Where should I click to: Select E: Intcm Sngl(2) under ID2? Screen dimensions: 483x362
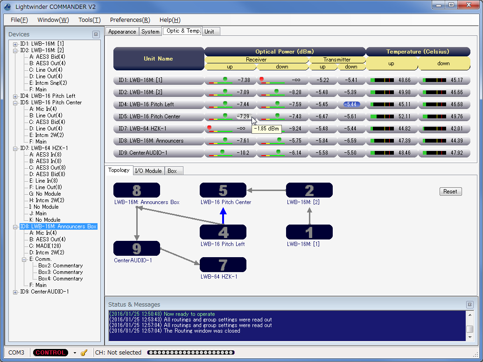pyautogui.click(x=48, y=83)
